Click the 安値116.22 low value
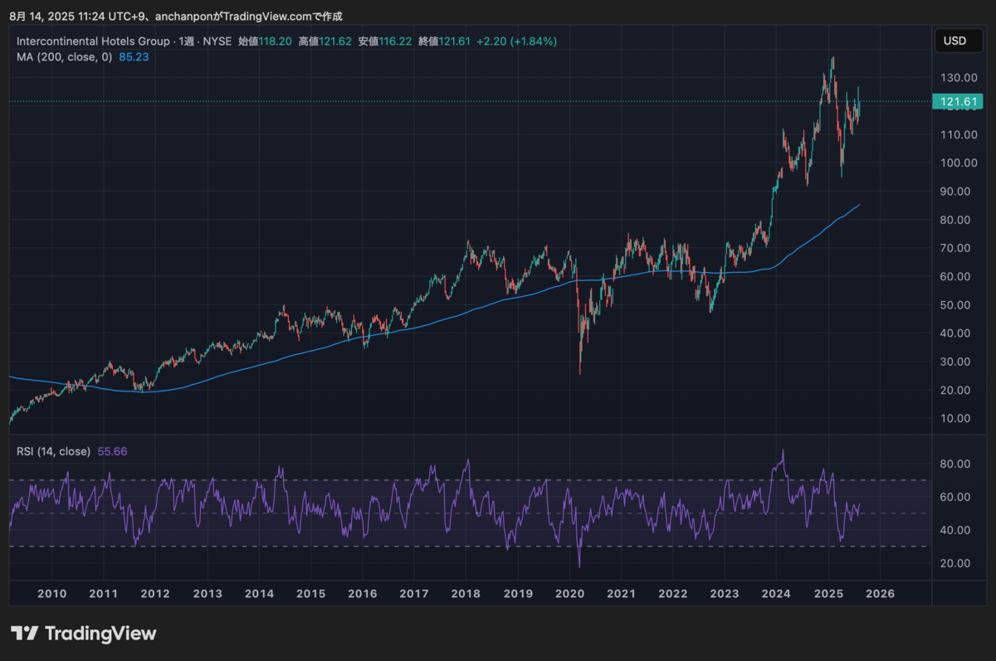996x661 pixels. tap(385, 41)
